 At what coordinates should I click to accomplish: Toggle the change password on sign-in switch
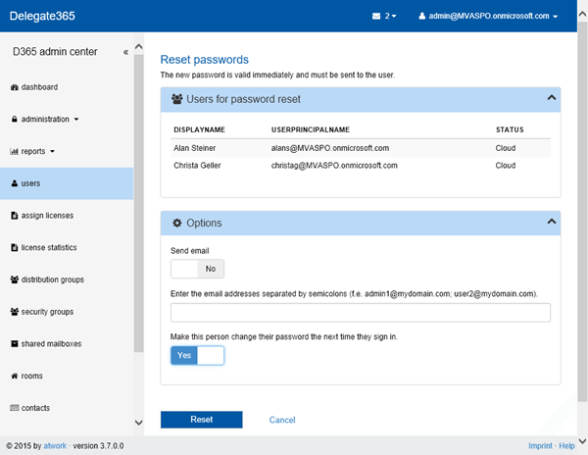197,355
